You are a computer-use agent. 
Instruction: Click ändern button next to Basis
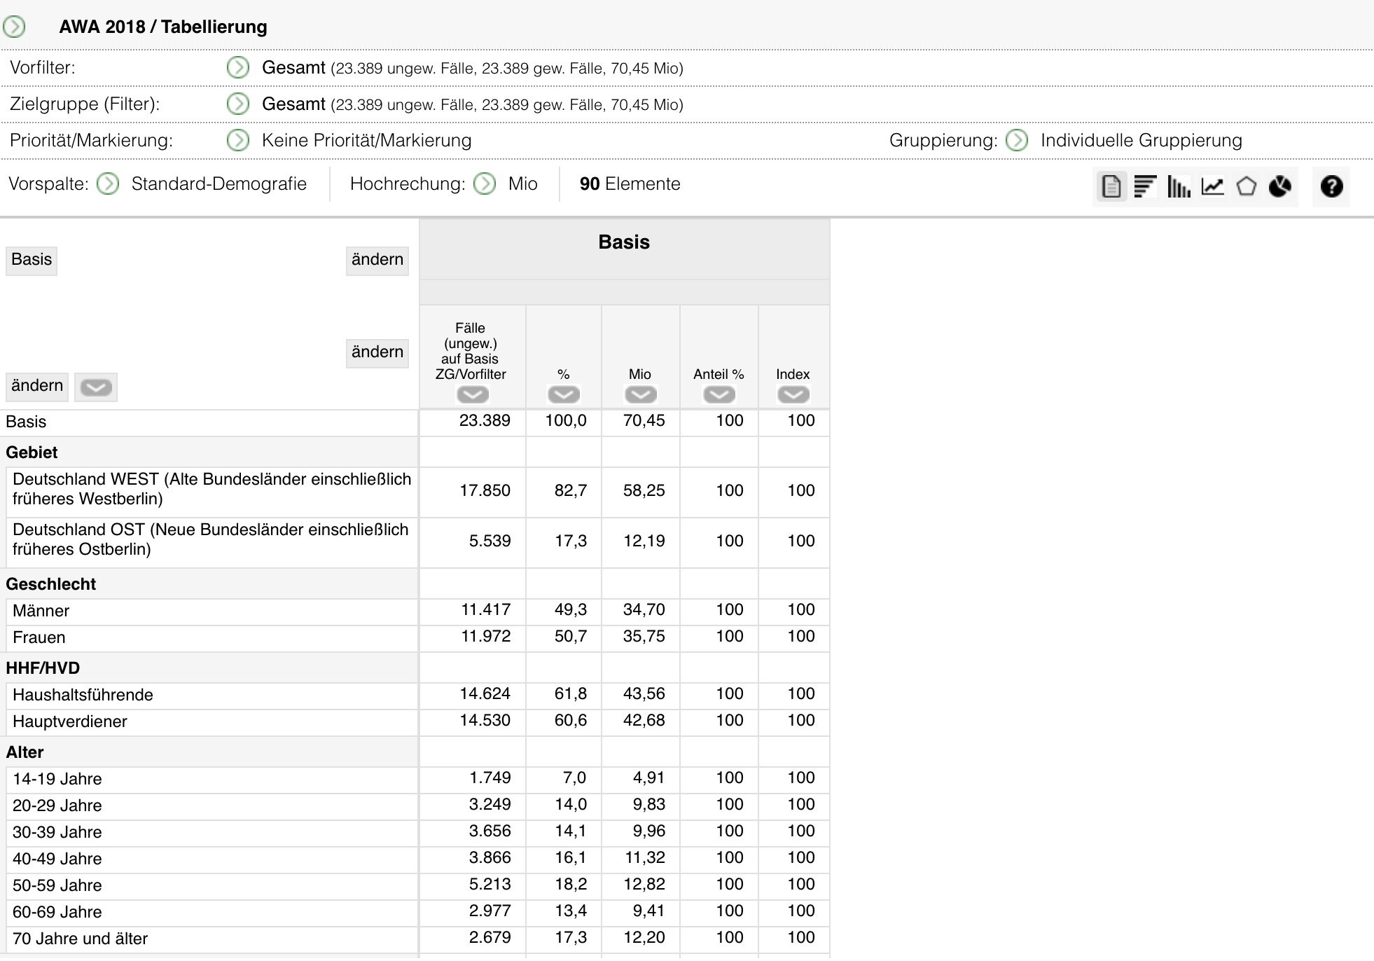[x=377, y=260]
